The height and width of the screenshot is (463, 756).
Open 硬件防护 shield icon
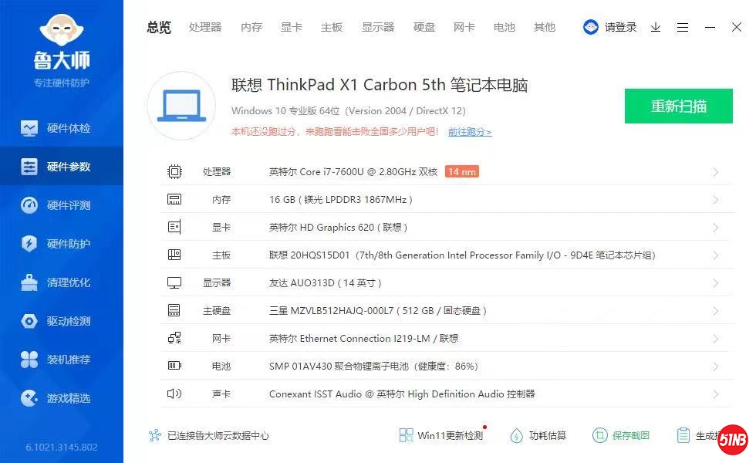click(x=29, y=244)
